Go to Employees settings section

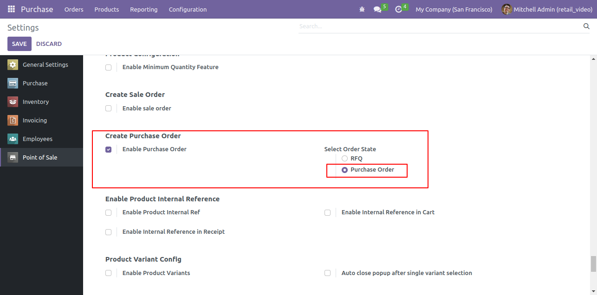tap(41, 139)
